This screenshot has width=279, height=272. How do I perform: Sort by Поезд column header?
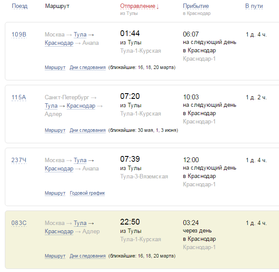point(19,6)
